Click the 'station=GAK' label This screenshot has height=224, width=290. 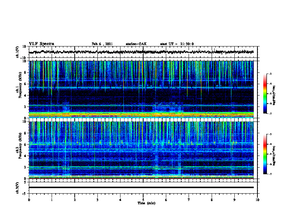136,44
